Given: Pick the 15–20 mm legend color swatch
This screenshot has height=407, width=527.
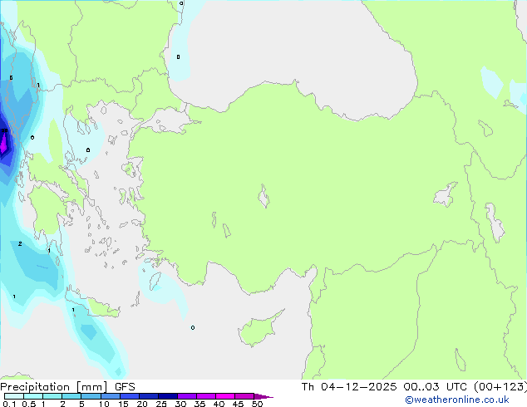Looking at the screenshot, I should (x=129, y=396).
